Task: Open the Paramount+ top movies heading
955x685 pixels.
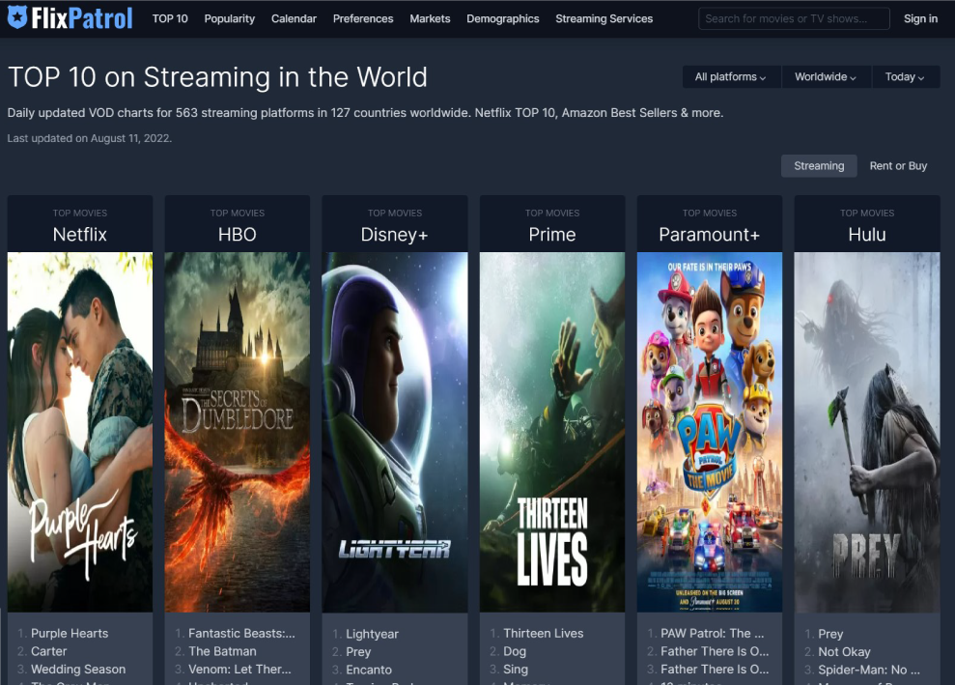Action: 709,234
